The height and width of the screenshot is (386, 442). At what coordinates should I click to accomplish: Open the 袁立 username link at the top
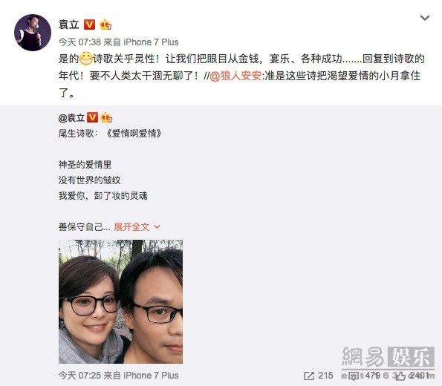click(x=69, y=24)
